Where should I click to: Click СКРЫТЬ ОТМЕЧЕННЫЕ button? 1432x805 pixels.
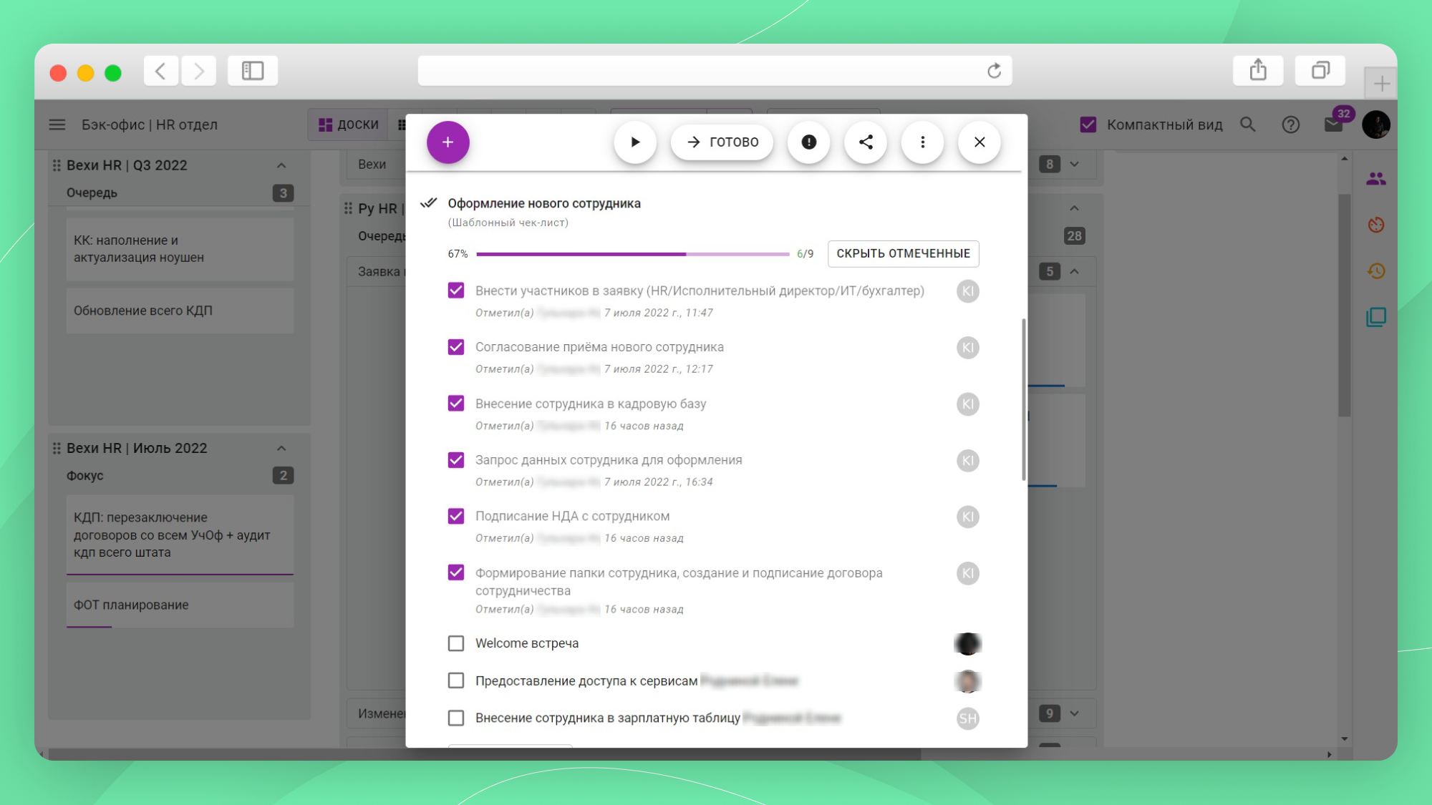pyautogui.click(x=903, y=253)
